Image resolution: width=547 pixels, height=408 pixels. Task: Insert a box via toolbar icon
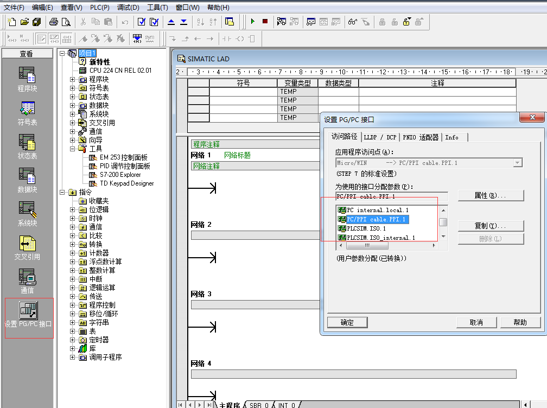click(252, 39)
